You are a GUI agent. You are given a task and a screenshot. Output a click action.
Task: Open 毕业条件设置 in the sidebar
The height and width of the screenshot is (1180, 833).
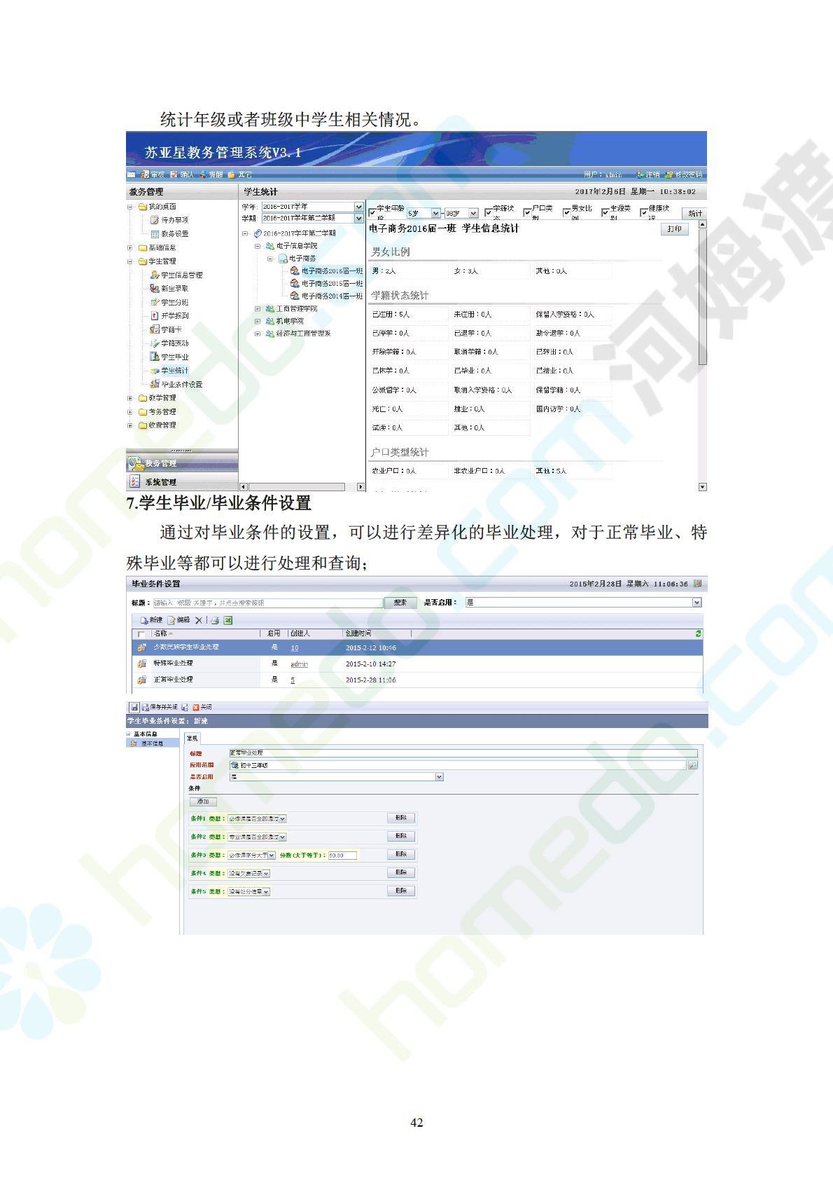point(176,384)
